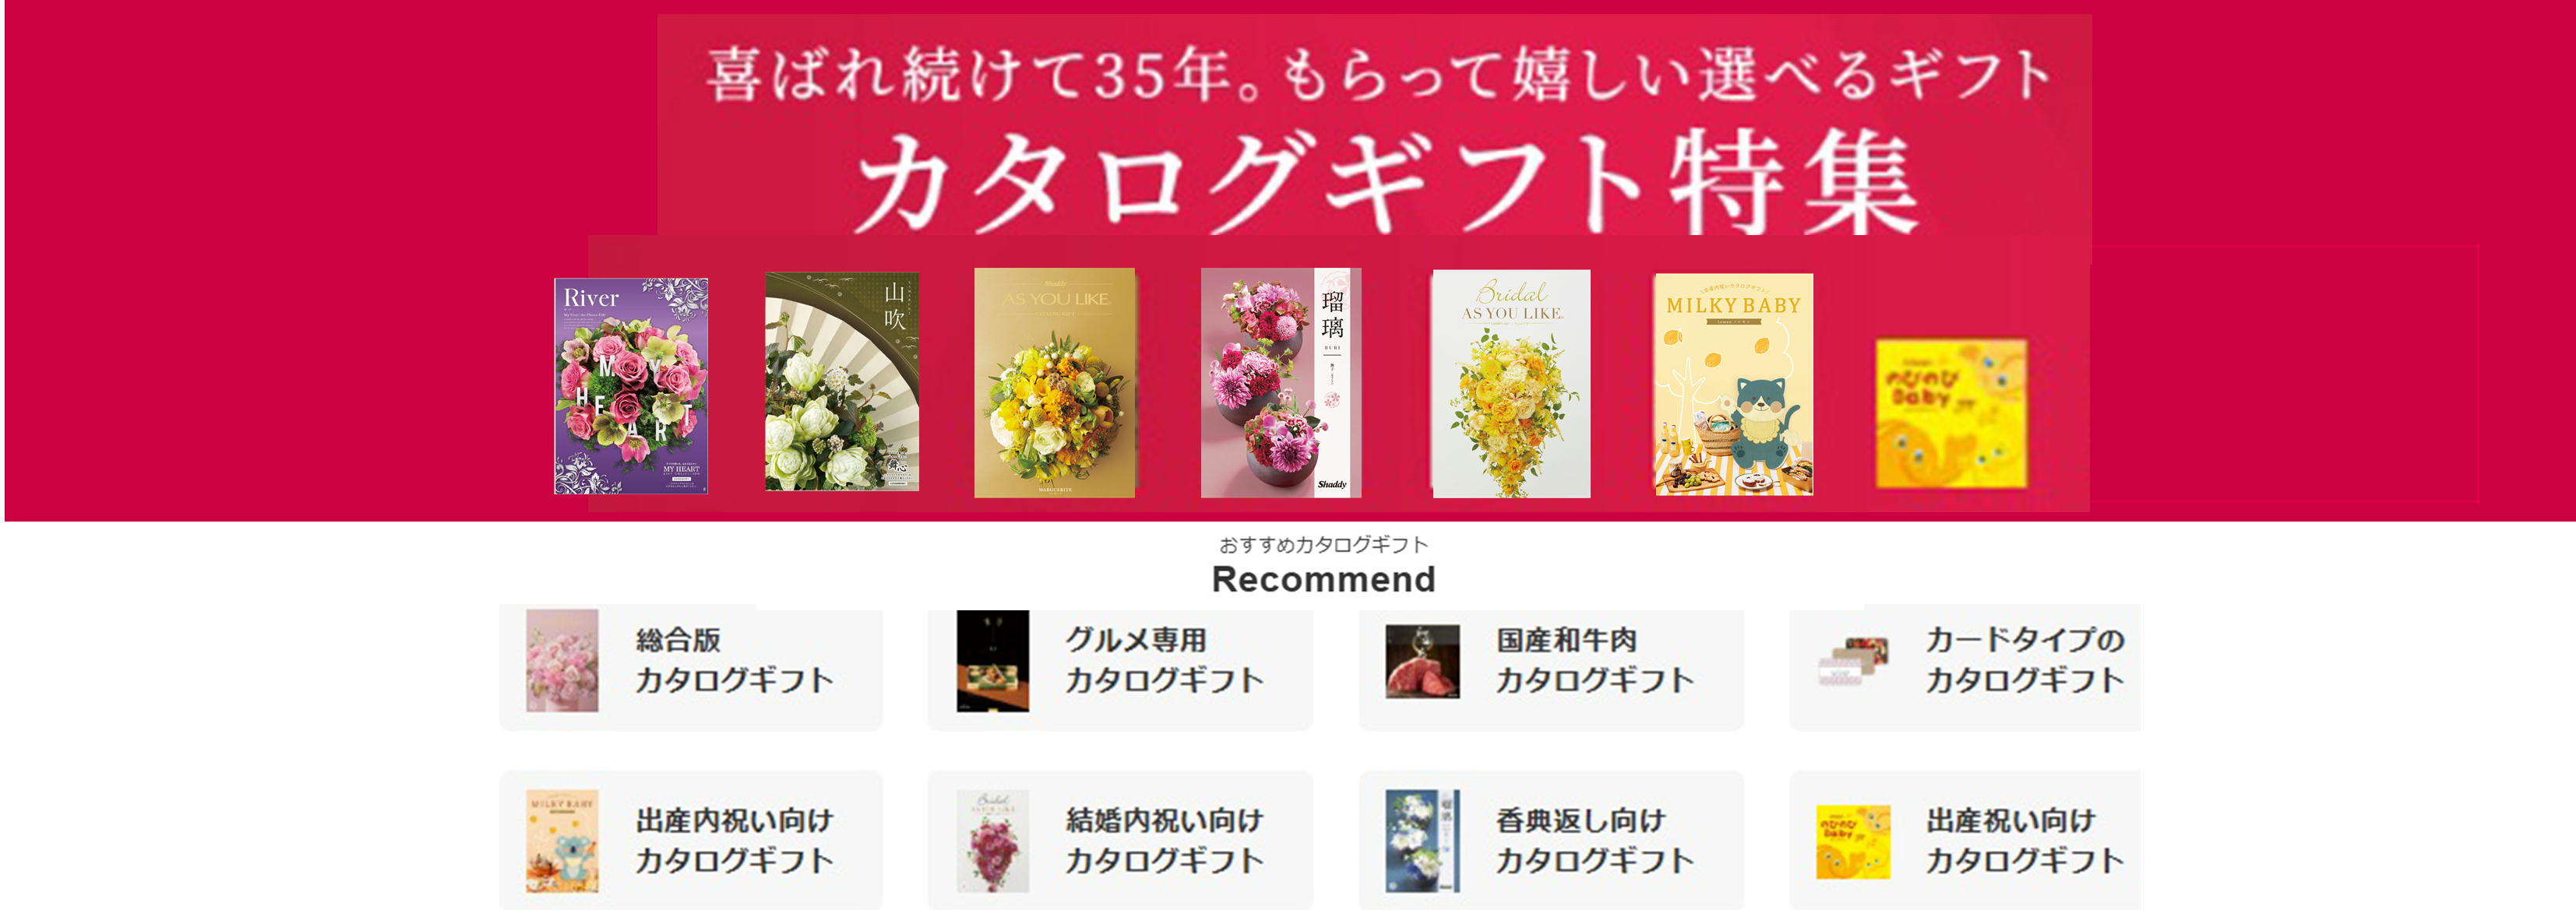
Task: Open 総合版 カタログギフト category
Action: point(691,667)
